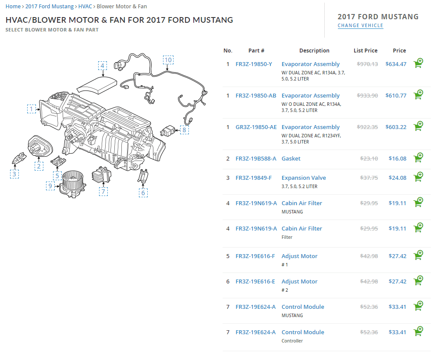Select diagram callout number 5

coord(57,176)
